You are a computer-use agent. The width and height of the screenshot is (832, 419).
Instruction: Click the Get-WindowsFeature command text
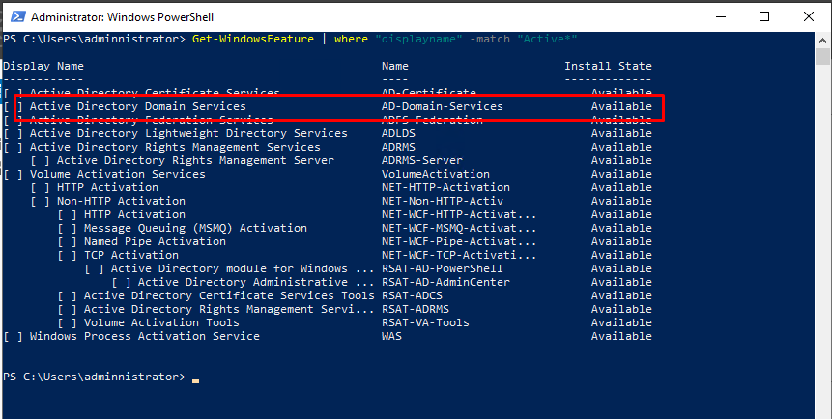click(x=253, y=39)
